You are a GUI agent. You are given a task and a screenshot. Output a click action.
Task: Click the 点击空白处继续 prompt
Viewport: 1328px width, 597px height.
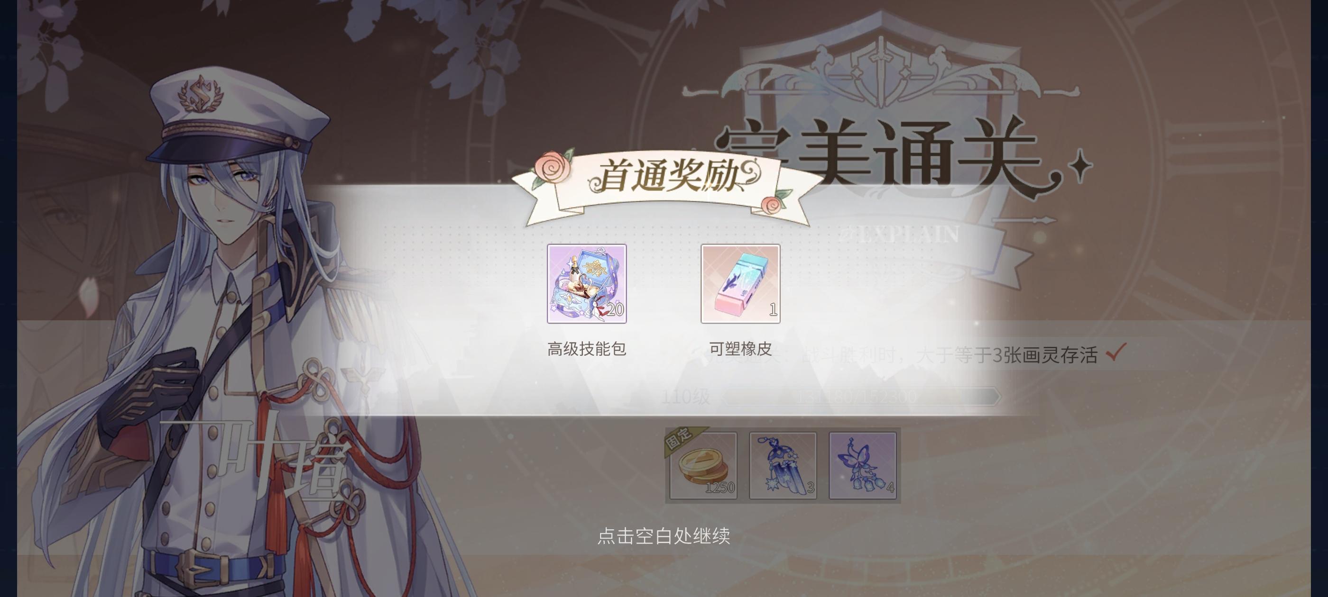[x=664, y=536]
